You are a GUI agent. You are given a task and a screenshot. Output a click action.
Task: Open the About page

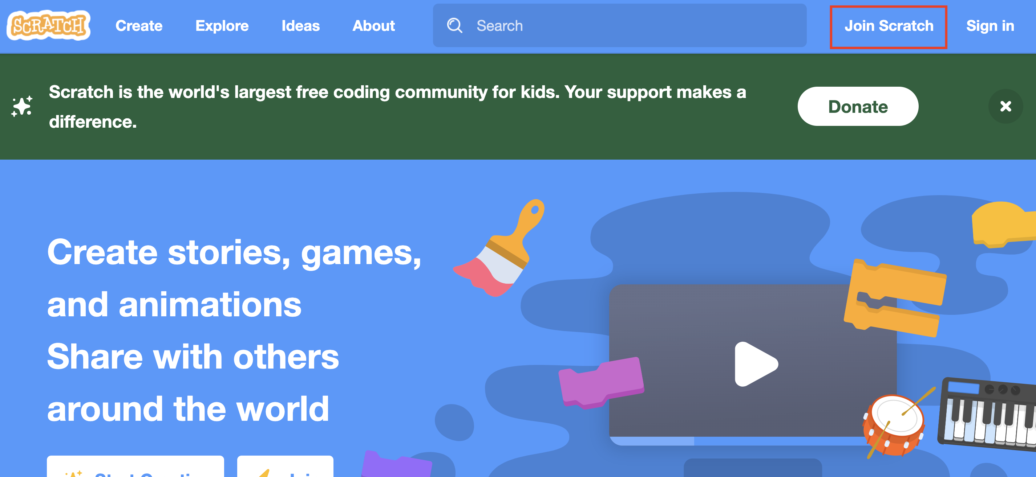pyautogui.click(x=374, y=26)
